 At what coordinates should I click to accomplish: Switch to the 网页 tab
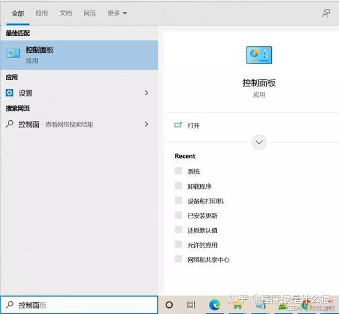tap(89, 14)
